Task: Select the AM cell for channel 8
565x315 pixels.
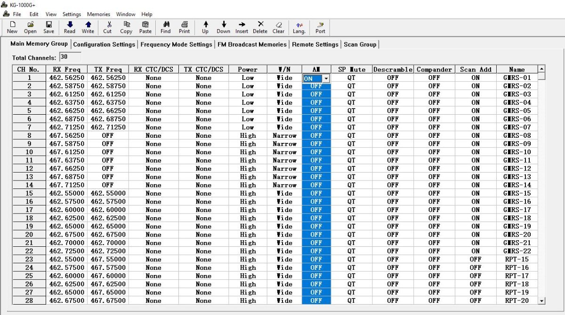Action: click(316, 136)
